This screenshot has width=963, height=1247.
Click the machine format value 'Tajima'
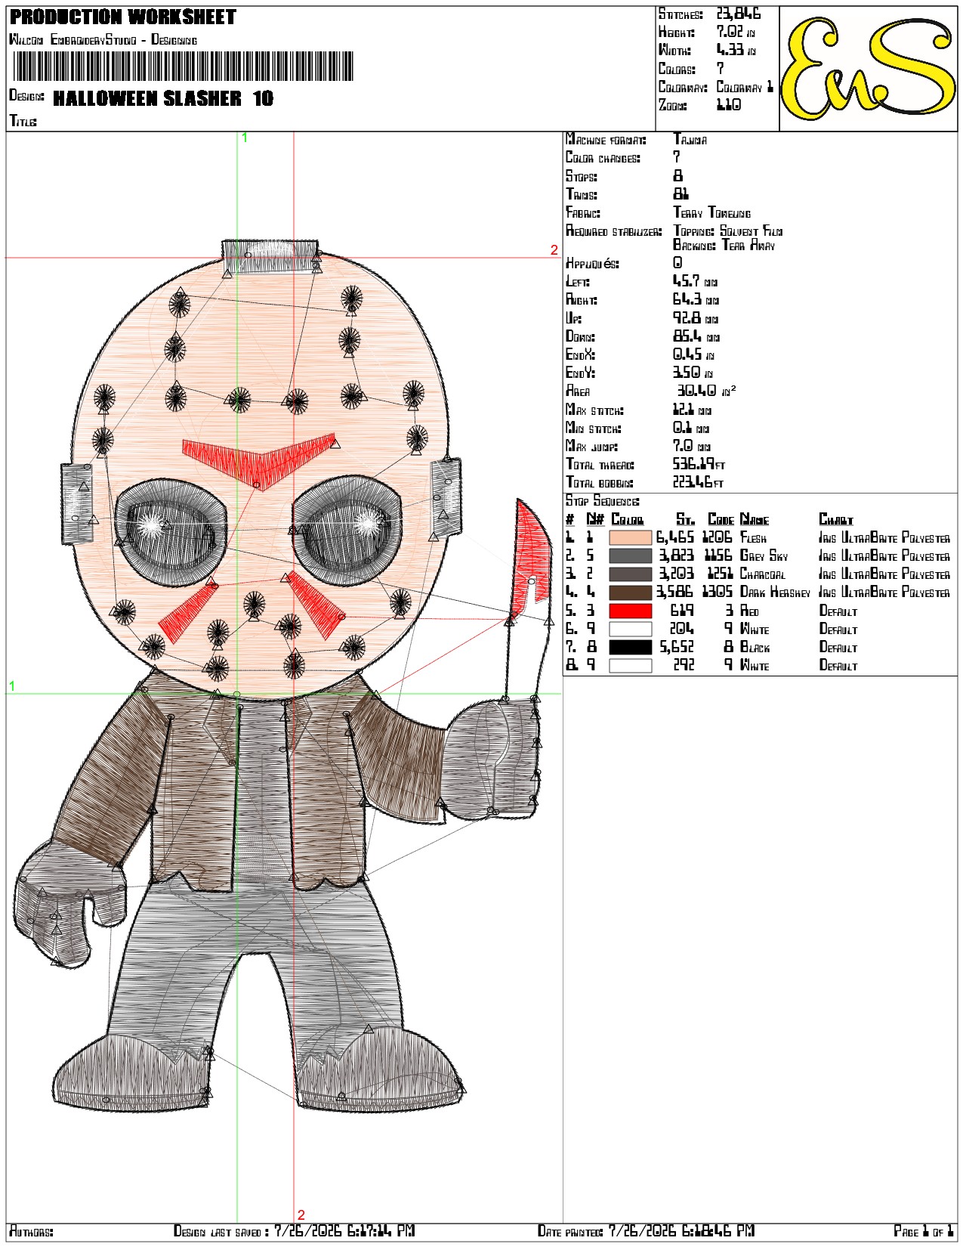coord(690,140)
